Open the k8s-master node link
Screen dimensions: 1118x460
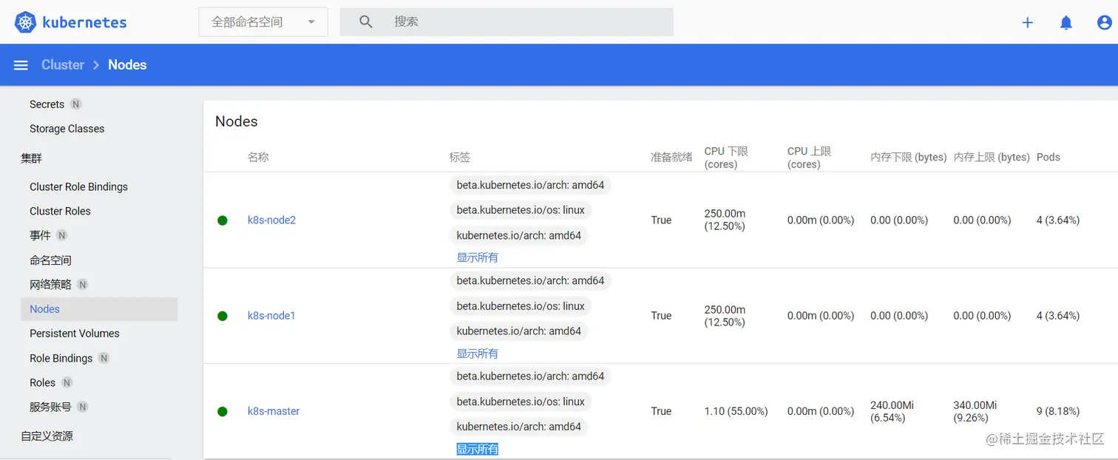tap(274, 411)
